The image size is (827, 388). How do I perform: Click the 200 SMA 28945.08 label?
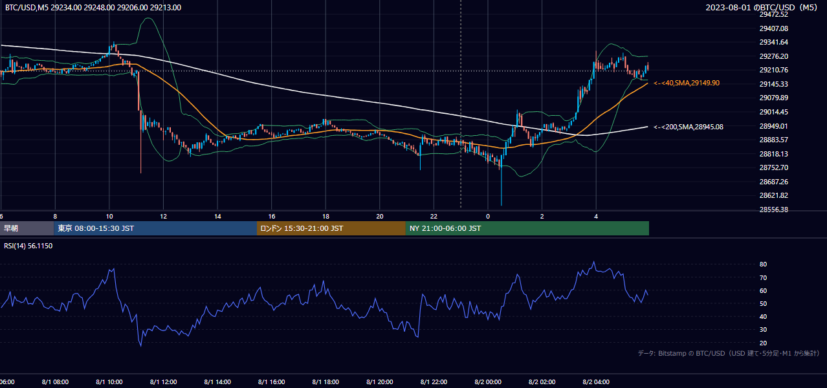pos(689,127)
